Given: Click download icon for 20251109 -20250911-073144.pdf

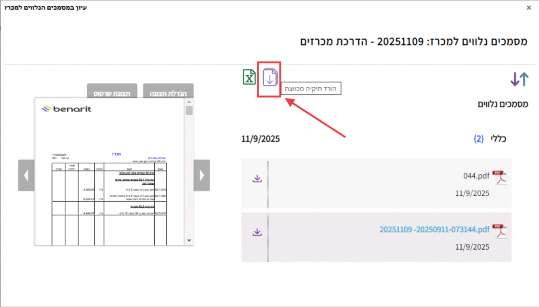Looking at the screenshot, I should (x=257, y=232).
